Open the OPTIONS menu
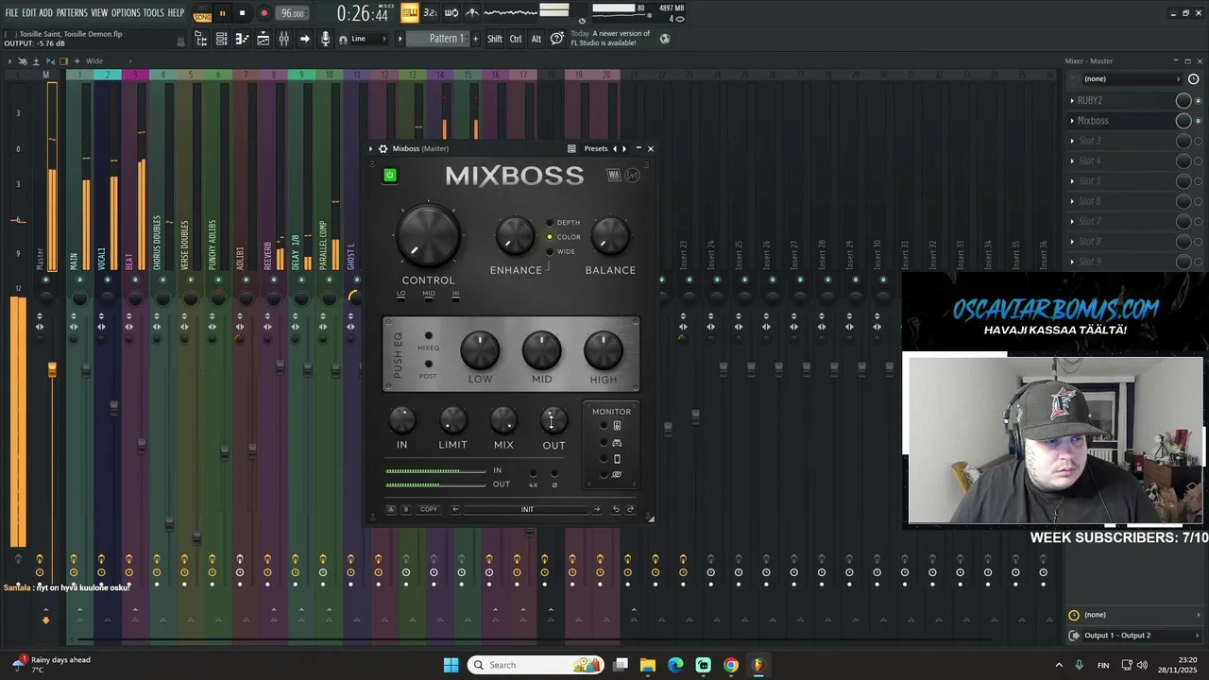The width and height of the screenshot is (1209, 680). point(126,13)
